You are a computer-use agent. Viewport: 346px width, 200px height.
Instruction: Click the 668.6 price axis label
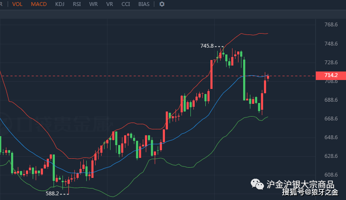pyautogui.click(x=331, y=119)
